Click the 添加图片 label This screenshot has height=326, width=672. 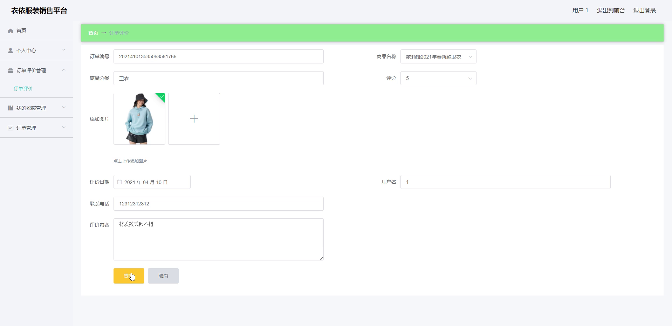tap(100, 119)
